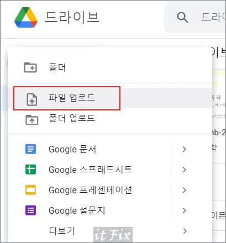Click the blue Google Docs icon

tap(30, 149)
